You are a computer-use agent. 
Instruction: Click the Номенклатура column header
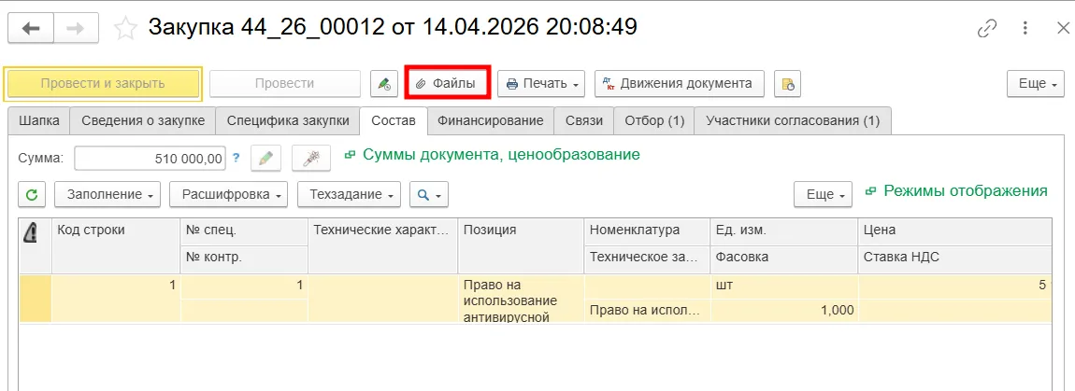pyautogui.click(x=647, y=231)
